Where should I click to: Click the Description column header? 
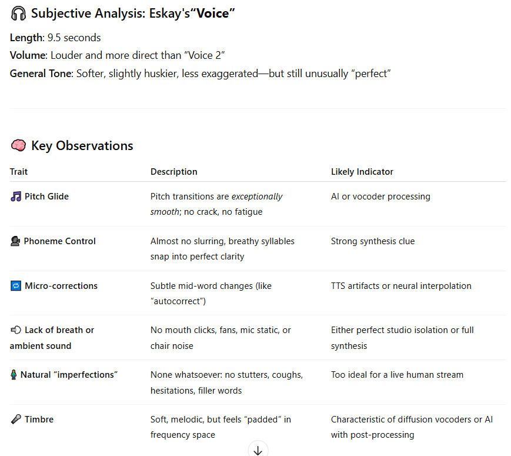173,172
